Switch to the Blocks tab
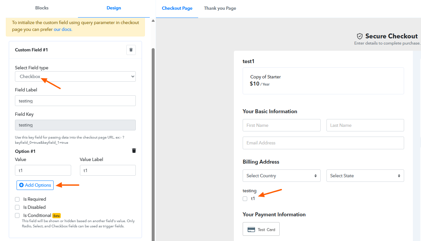Screen dimensions: 421x241 point(42,8)
